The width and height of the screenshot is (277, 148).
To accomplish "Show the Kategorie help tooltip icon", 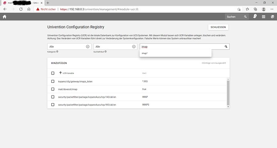I will [57, 52].
